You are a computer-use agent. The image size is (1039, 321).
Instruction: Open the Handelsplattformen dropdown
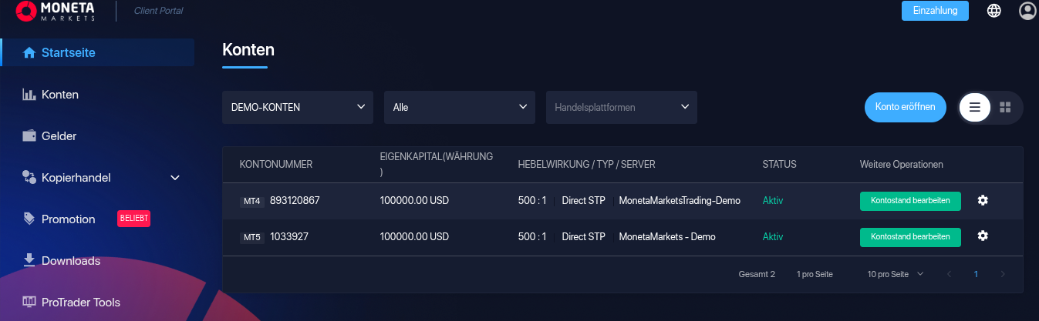pos(621,108)
